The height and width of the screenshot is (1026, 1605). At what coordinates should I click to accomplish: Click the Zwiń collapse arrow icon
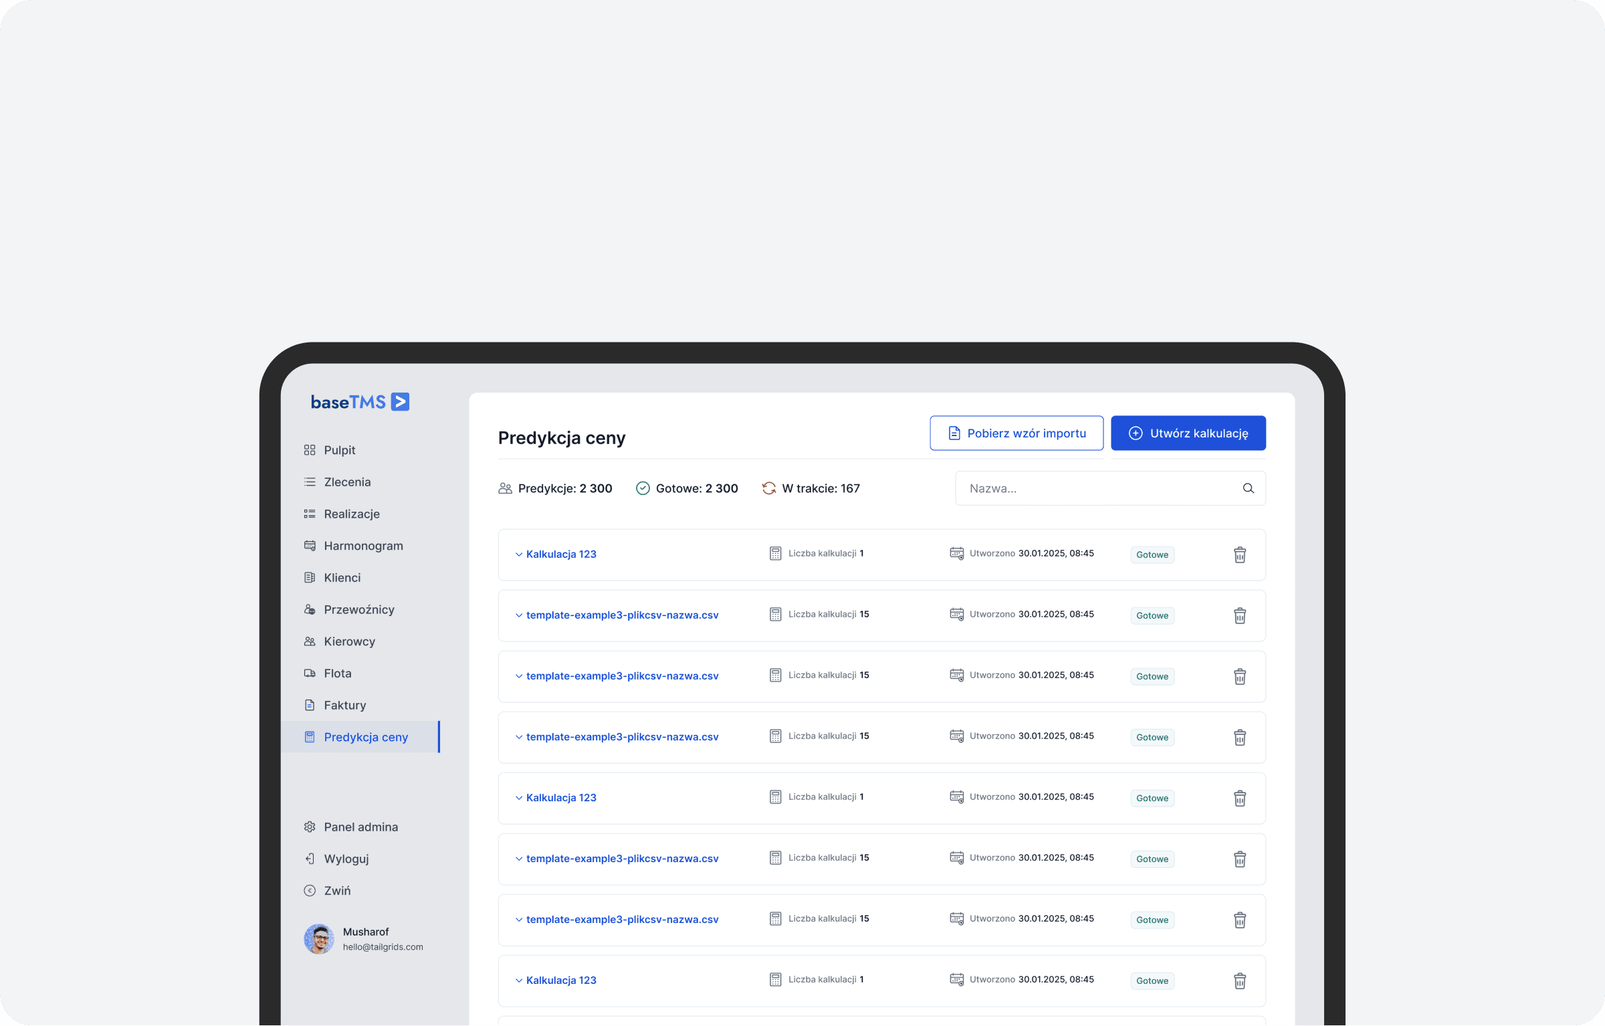(310, 891)
